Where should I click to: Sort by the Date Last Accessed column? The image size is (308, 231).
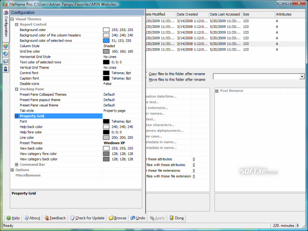pyautogui.click(x=225, y=14)
